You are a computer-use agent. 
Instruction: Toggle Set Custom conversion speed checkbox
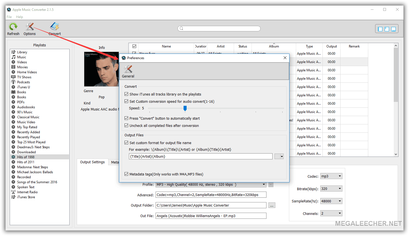click(x=126, y=101)
